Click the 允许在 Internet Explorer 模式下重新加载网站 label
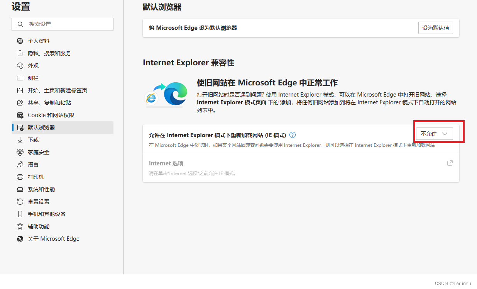This screenshot has width=477, height=289. [217, 135]
